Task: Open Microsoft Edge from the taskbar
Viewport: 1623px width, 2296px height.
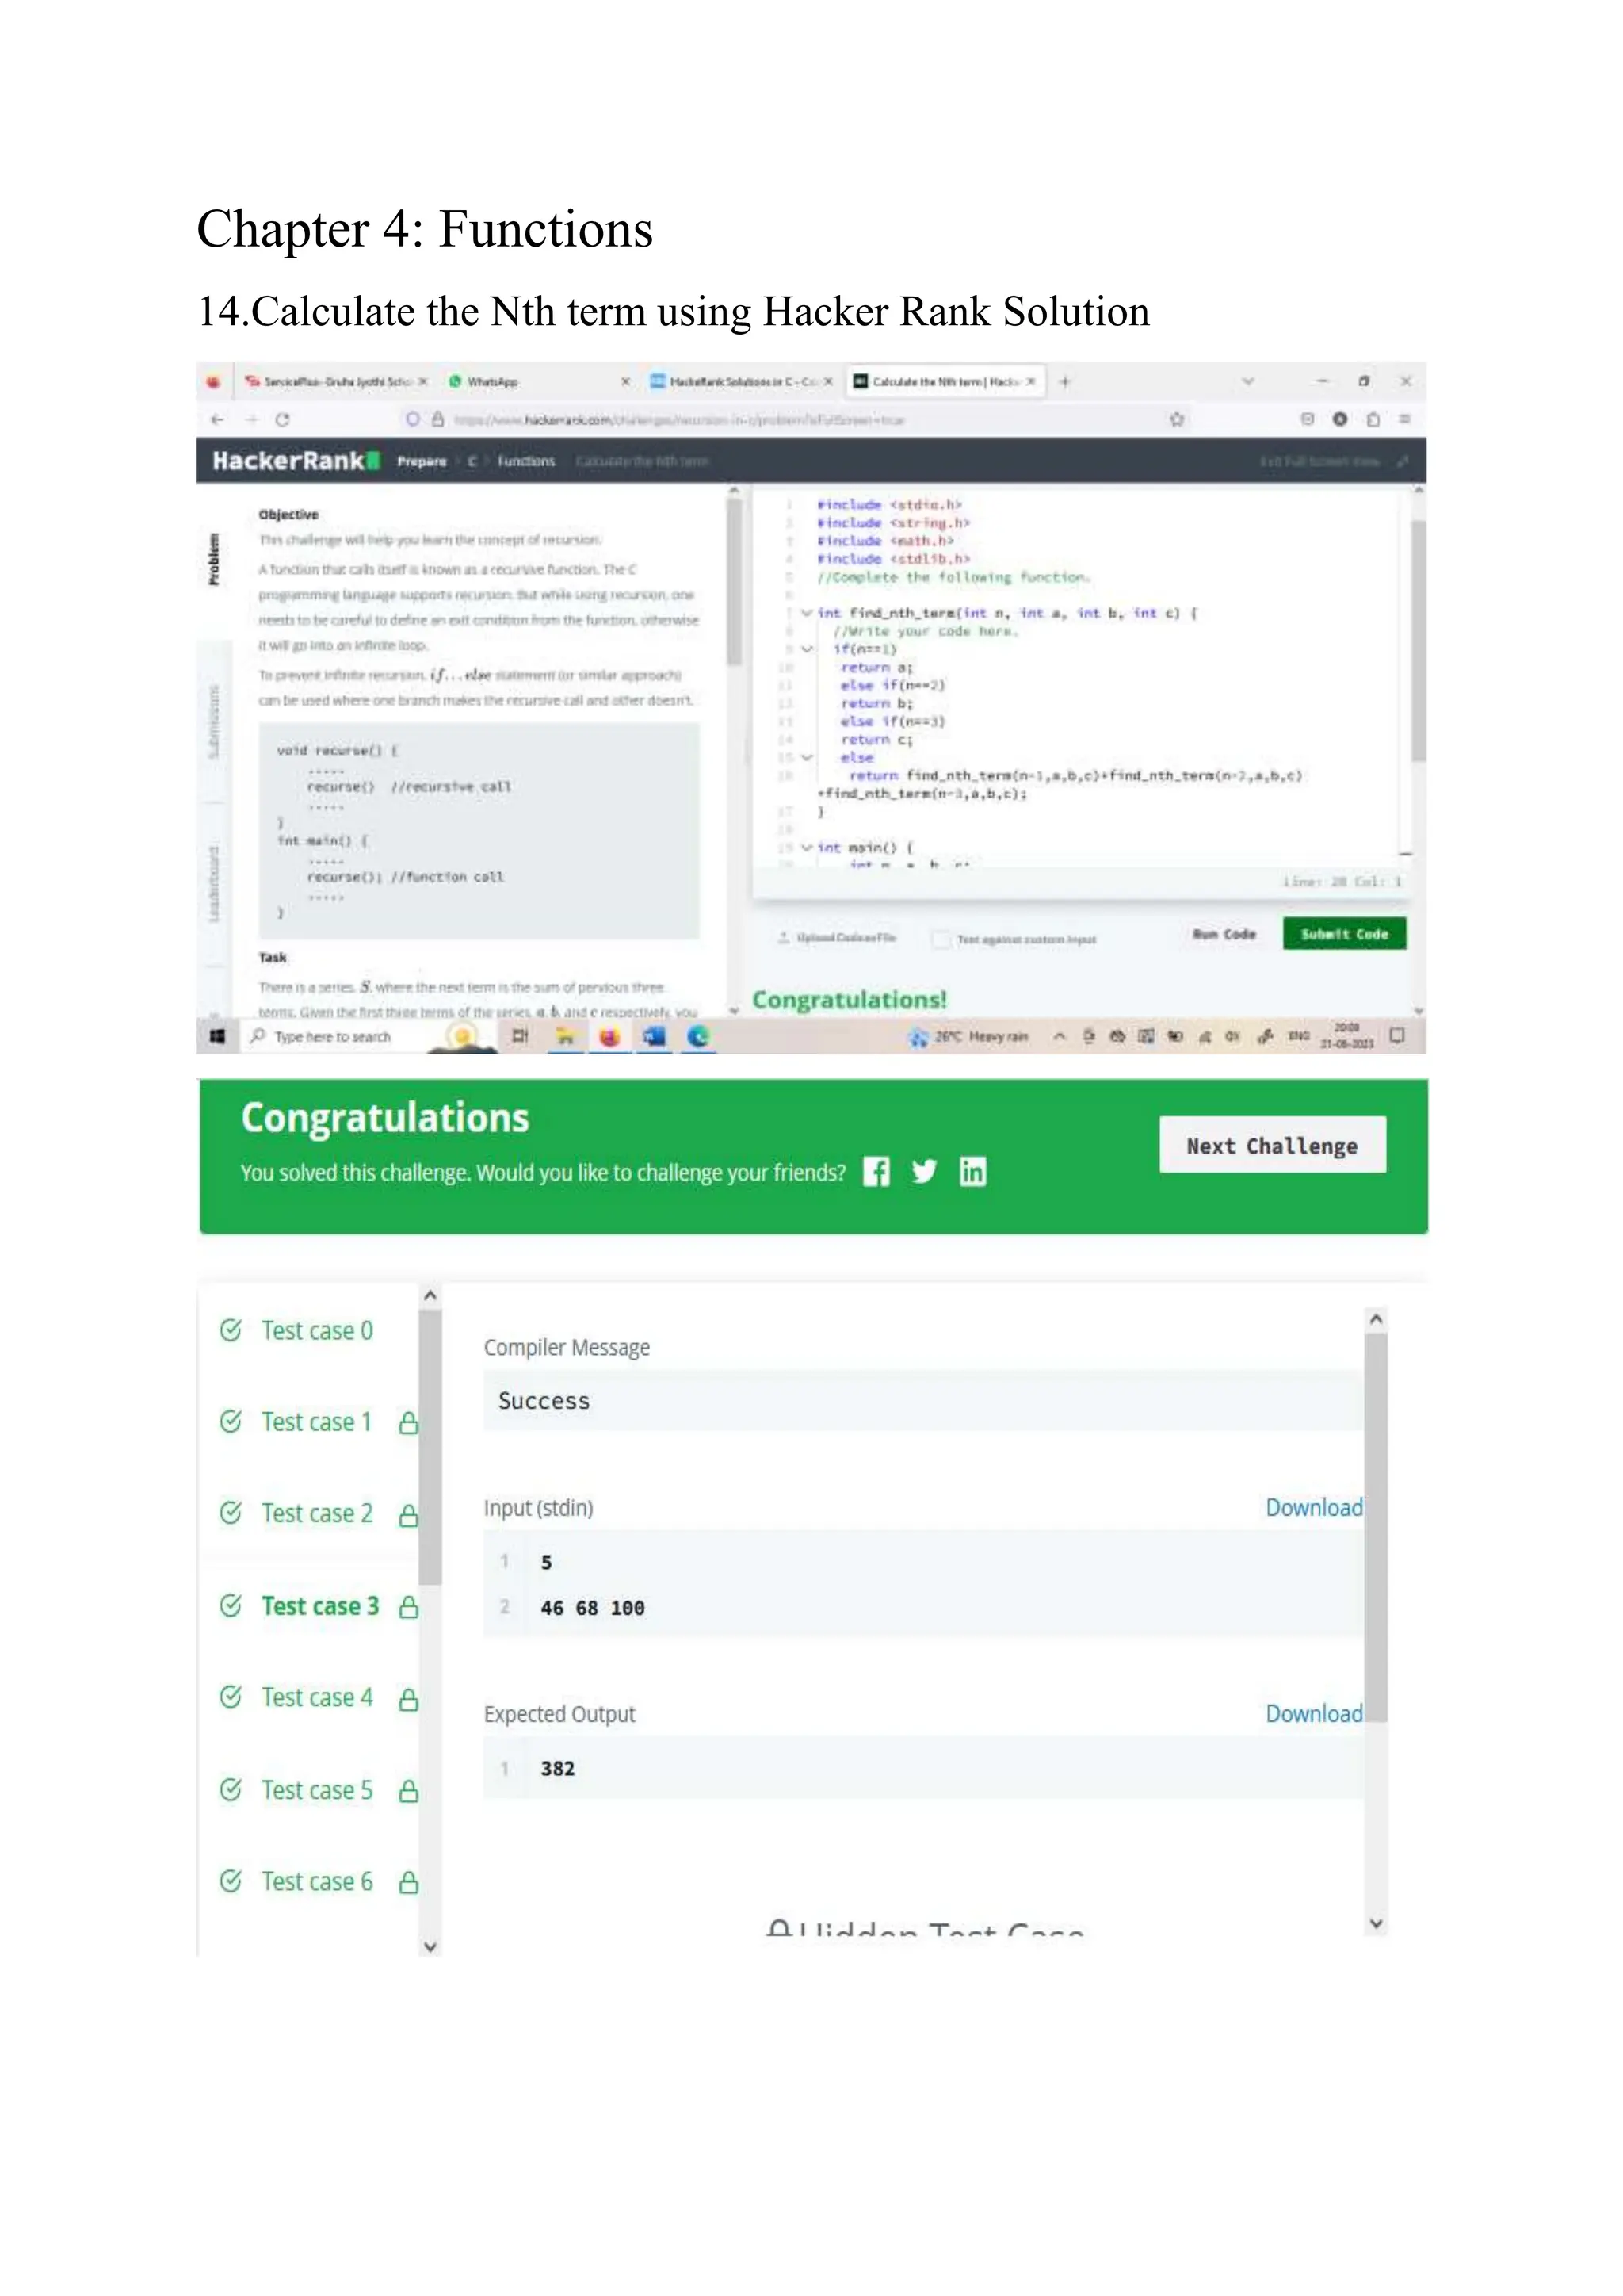Action: [x=697, y=1037]
